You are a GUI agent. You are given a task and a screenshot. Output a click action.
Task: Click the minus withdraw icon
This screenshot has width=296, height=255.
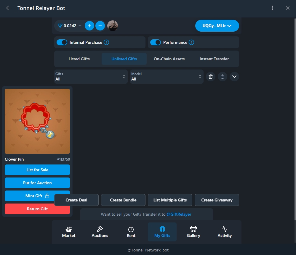pyautogui.click(x=100, y=26)
